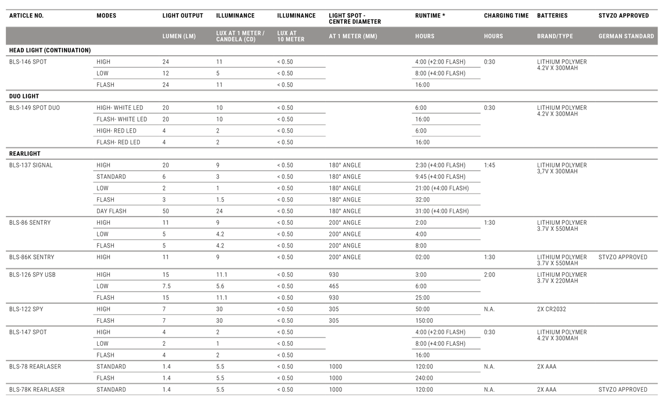
Task: Click the 32:00 runtime value
Action: click(x=423, y=199)
